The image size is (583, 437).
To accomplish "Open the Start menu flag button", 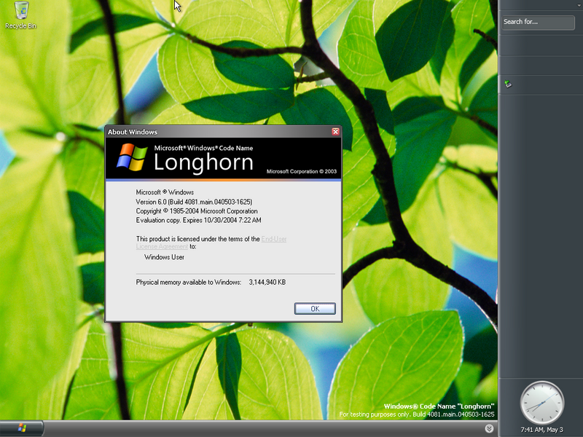I will (22, 428).
